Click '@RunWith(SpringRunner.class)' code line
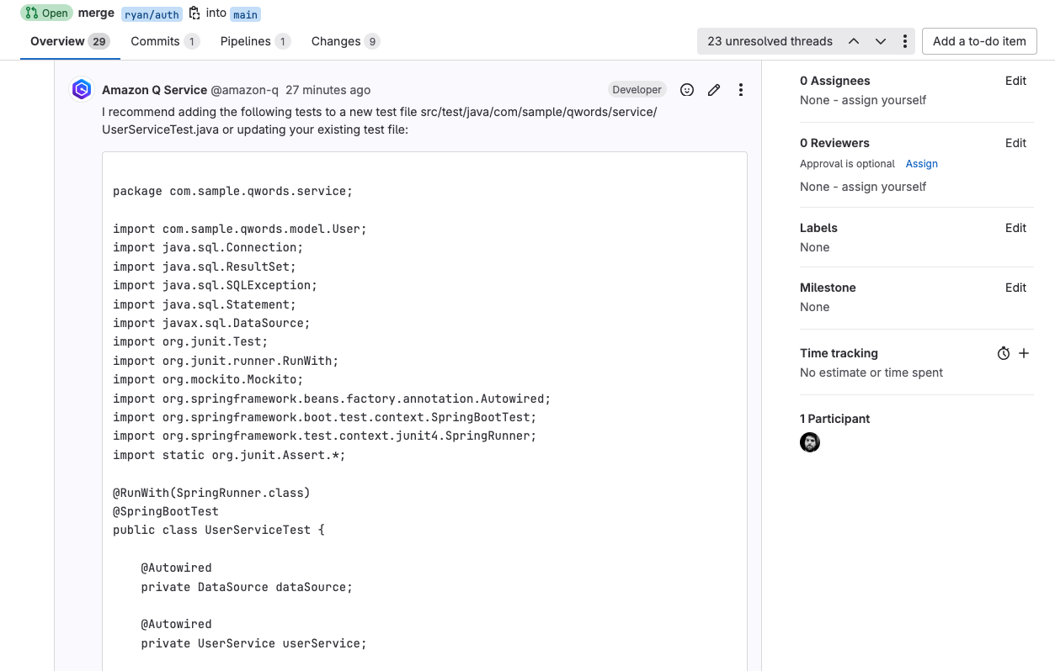This screenshot has width=1055, height=671. pyautogui.click(x=211, y=493)
